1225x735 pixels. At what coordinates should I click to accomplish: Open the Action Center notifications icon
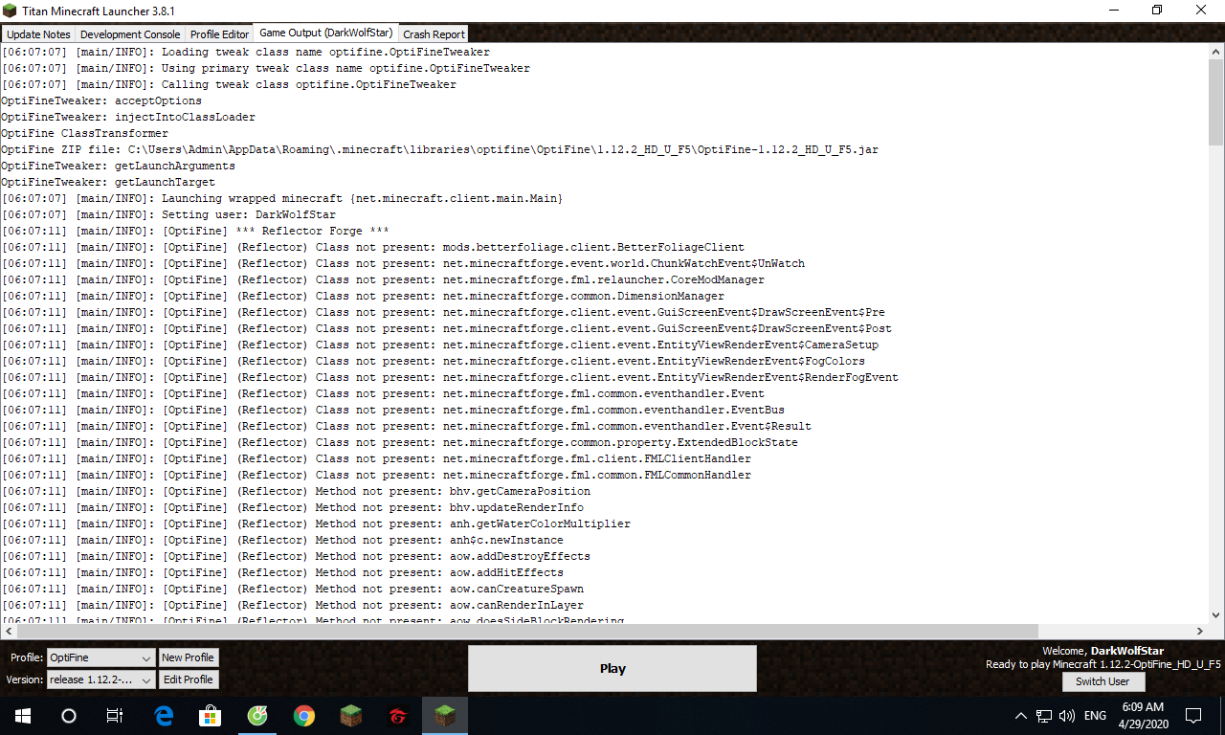1193,715
